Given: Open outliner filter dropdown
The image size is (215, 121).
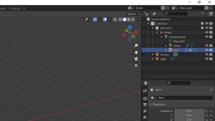Looking at the screenshot, I should click(x=204, y=14).
